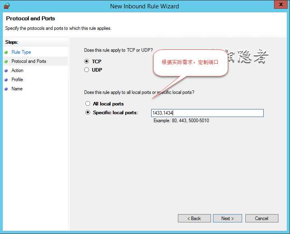Open the Rule Type step link

(21, 52)
